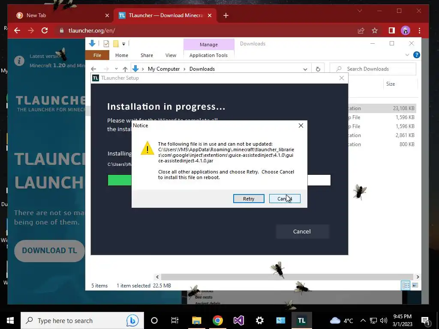The height and width of the screenshot is (329, 439).
Task: Bookmark this page with star icon
Action: point(375,30)
